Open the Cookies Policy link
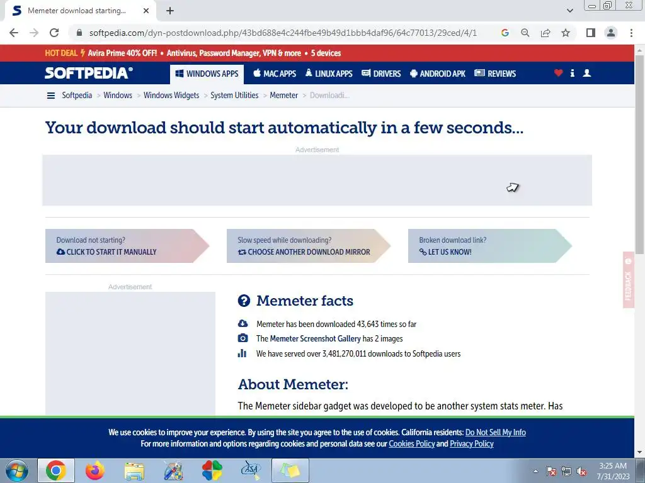Screen dimensions: 645x483 pos(412,444)
